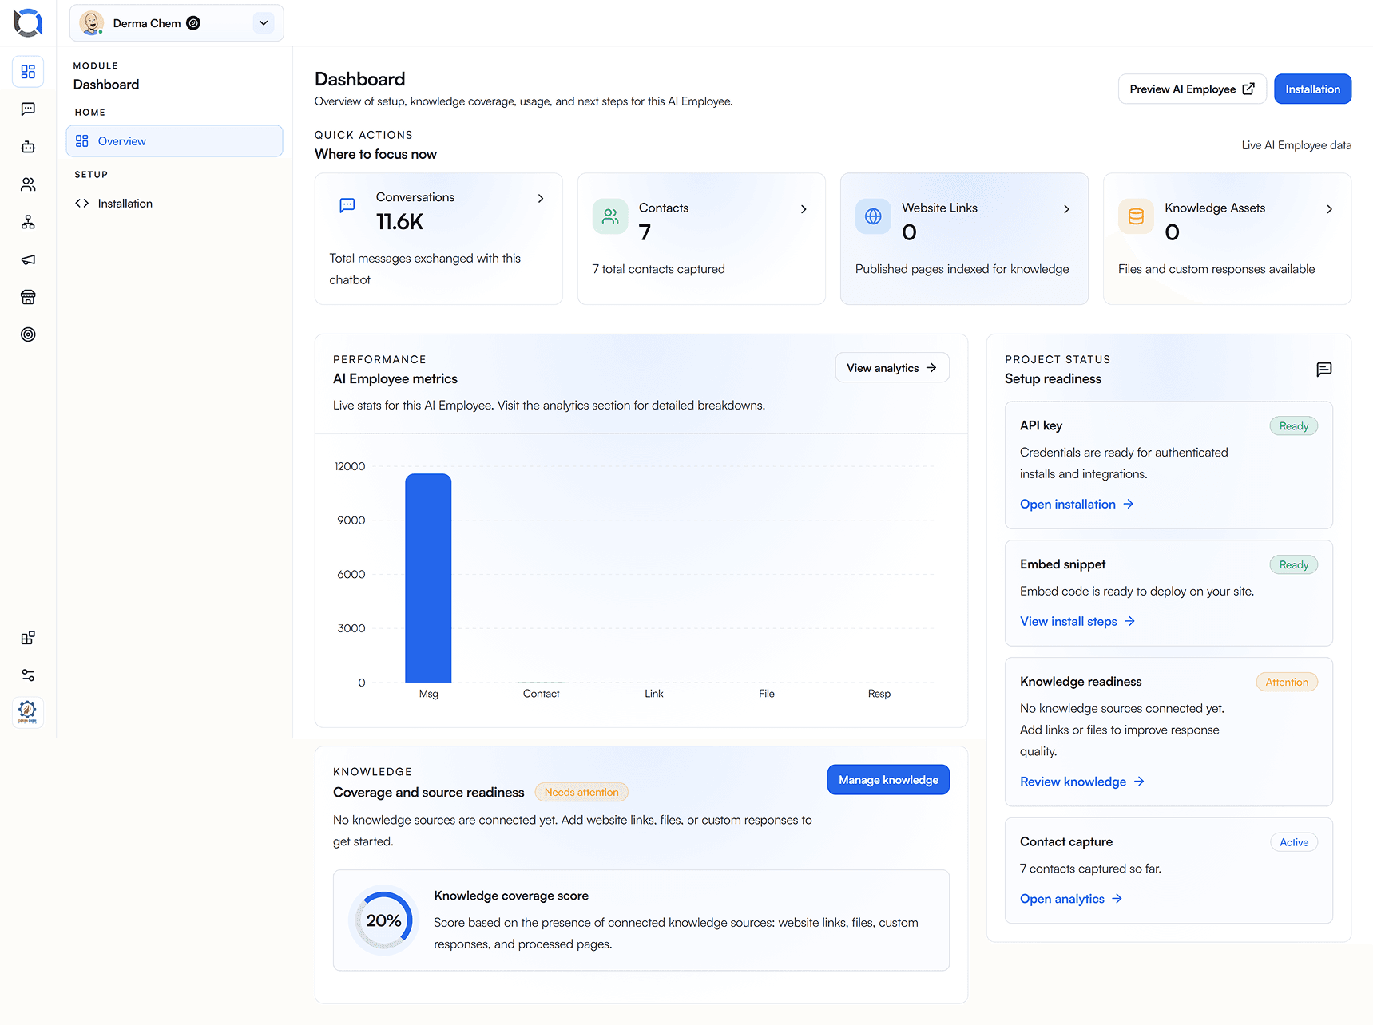
Task: Open the megaphone campaigns icon in left rail
Action: [x=28, y=259]
